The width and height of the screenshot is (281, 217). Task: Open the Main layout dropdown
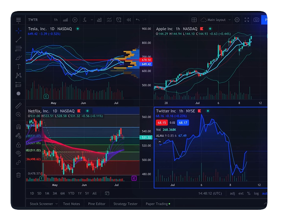pos(216,20)
